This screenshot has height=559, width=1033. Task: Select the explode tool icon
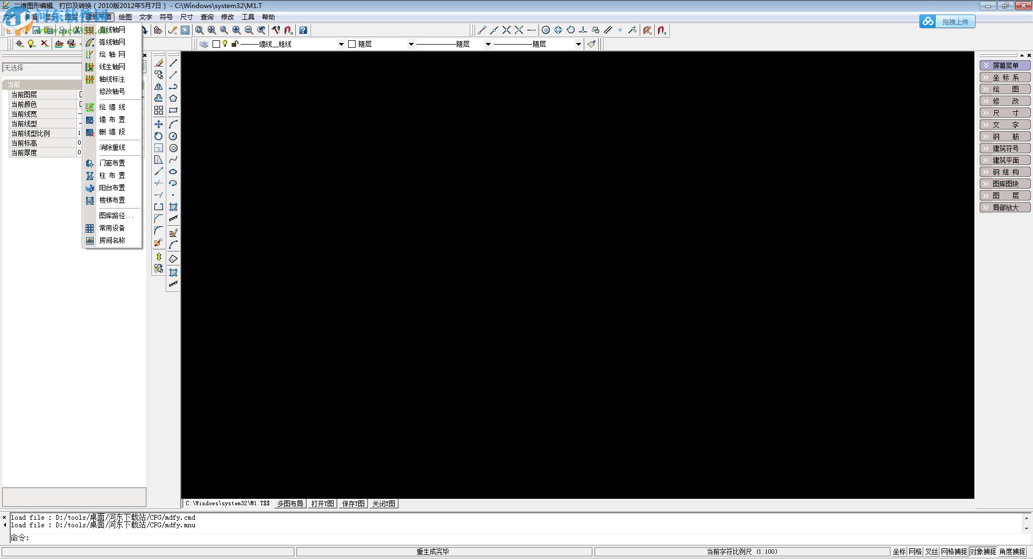click(x=159, y=242)
